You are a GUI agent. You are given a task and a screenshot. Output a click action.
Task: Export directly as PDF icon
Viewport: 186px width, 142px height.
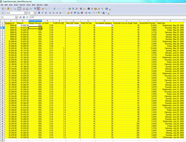[24, 9]
